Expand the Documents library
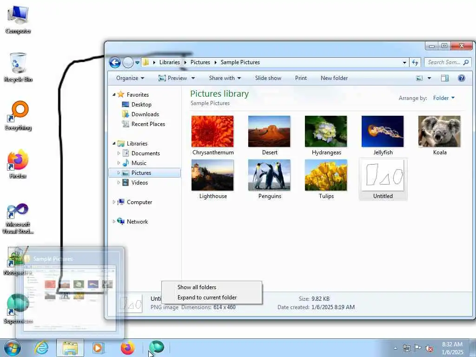 point(119,153)
